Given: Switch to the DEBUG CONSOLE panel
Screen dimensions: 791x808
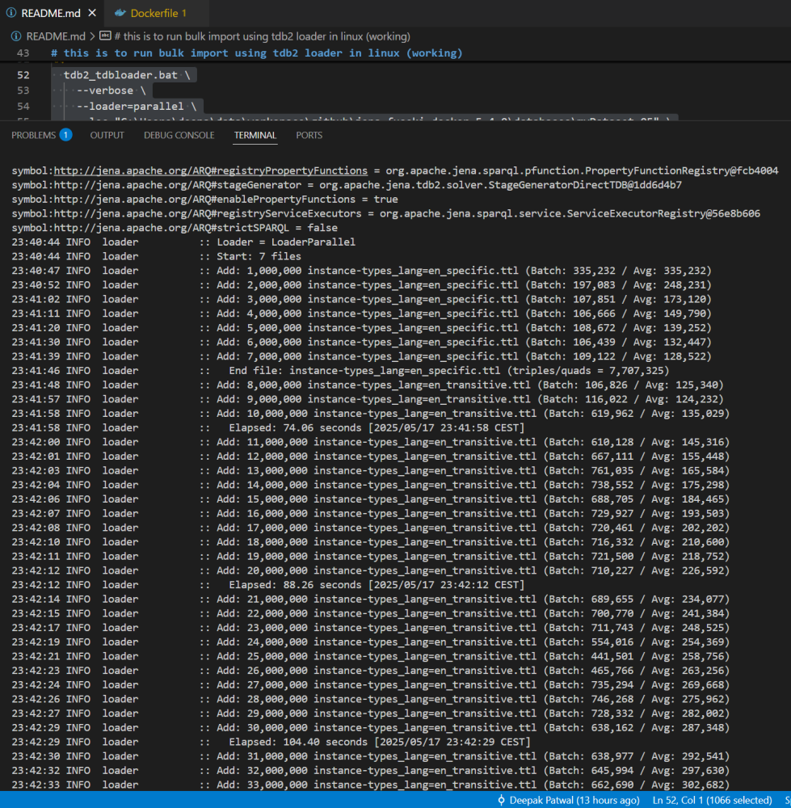Looking at the screenshot, I should (x=179, y=135).
